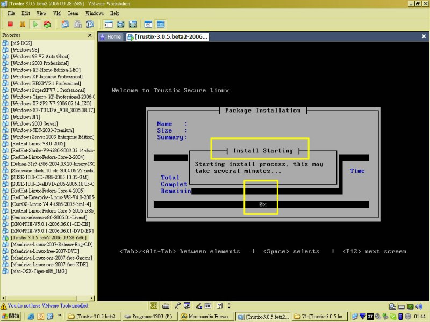Open the Help menu

coord(114,13)
